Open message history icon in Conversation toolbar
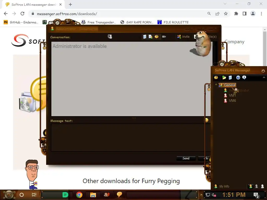 tap(144, 37)
